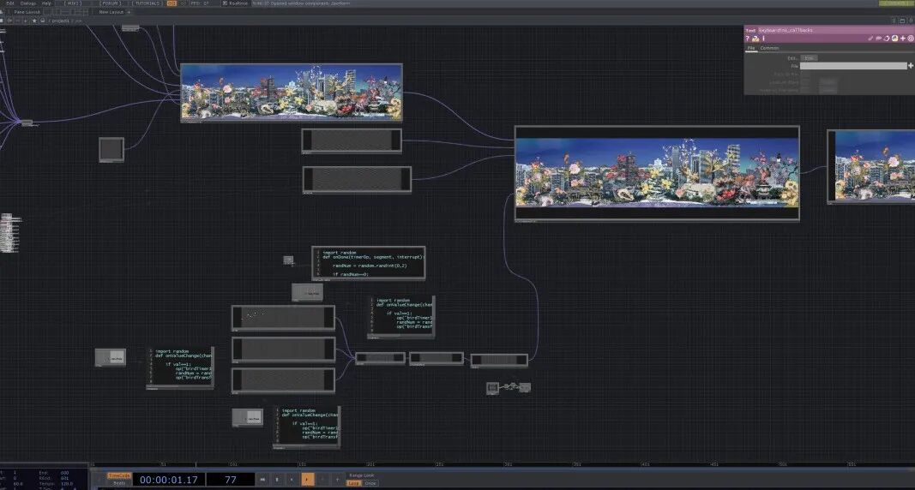Click the File path input field
This screenshot has height=490, width=915.
pyautogui.click(x=853, y=66)
